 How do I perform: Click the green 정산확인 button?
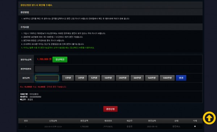(60, 59)
